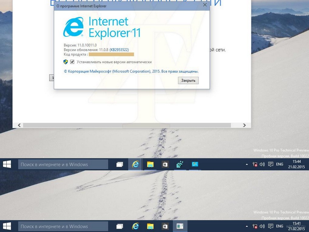309x232 pixels.
Task: Click the search box on the 15:41 taskbar
Action: tap(63, 226)
